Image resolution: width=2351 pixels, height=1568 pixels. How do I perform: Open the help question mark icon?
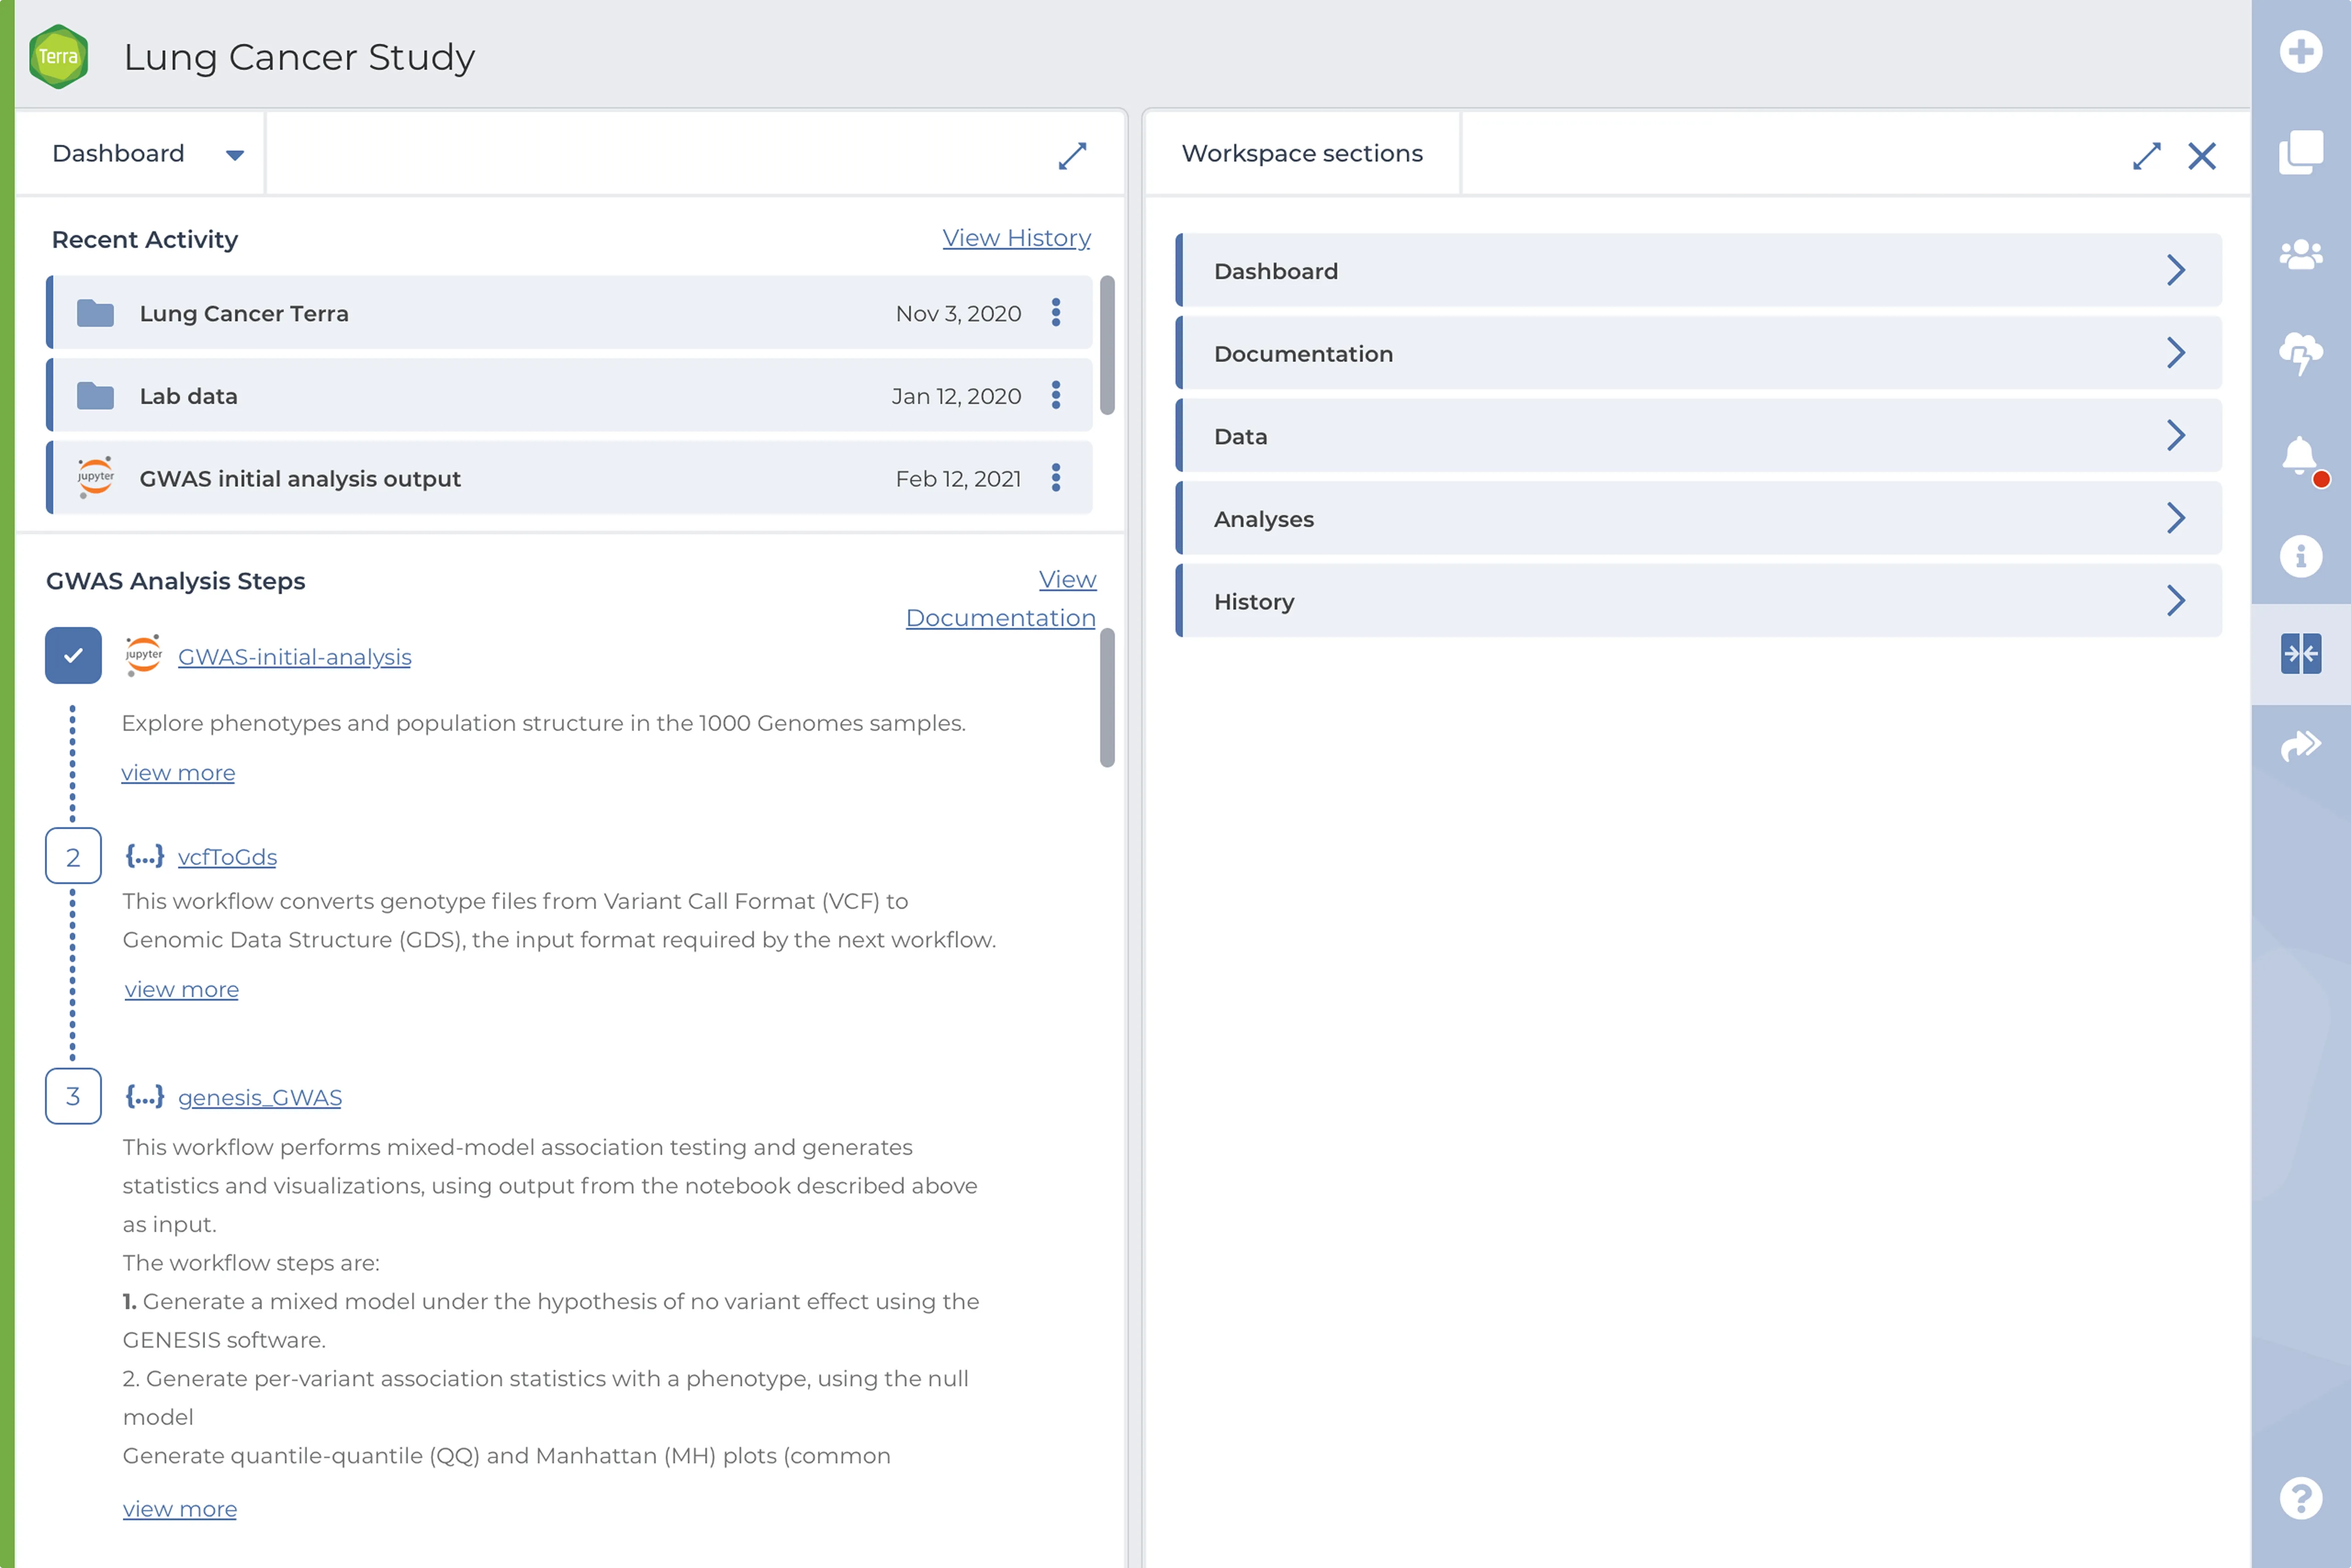(2300, 1498)
